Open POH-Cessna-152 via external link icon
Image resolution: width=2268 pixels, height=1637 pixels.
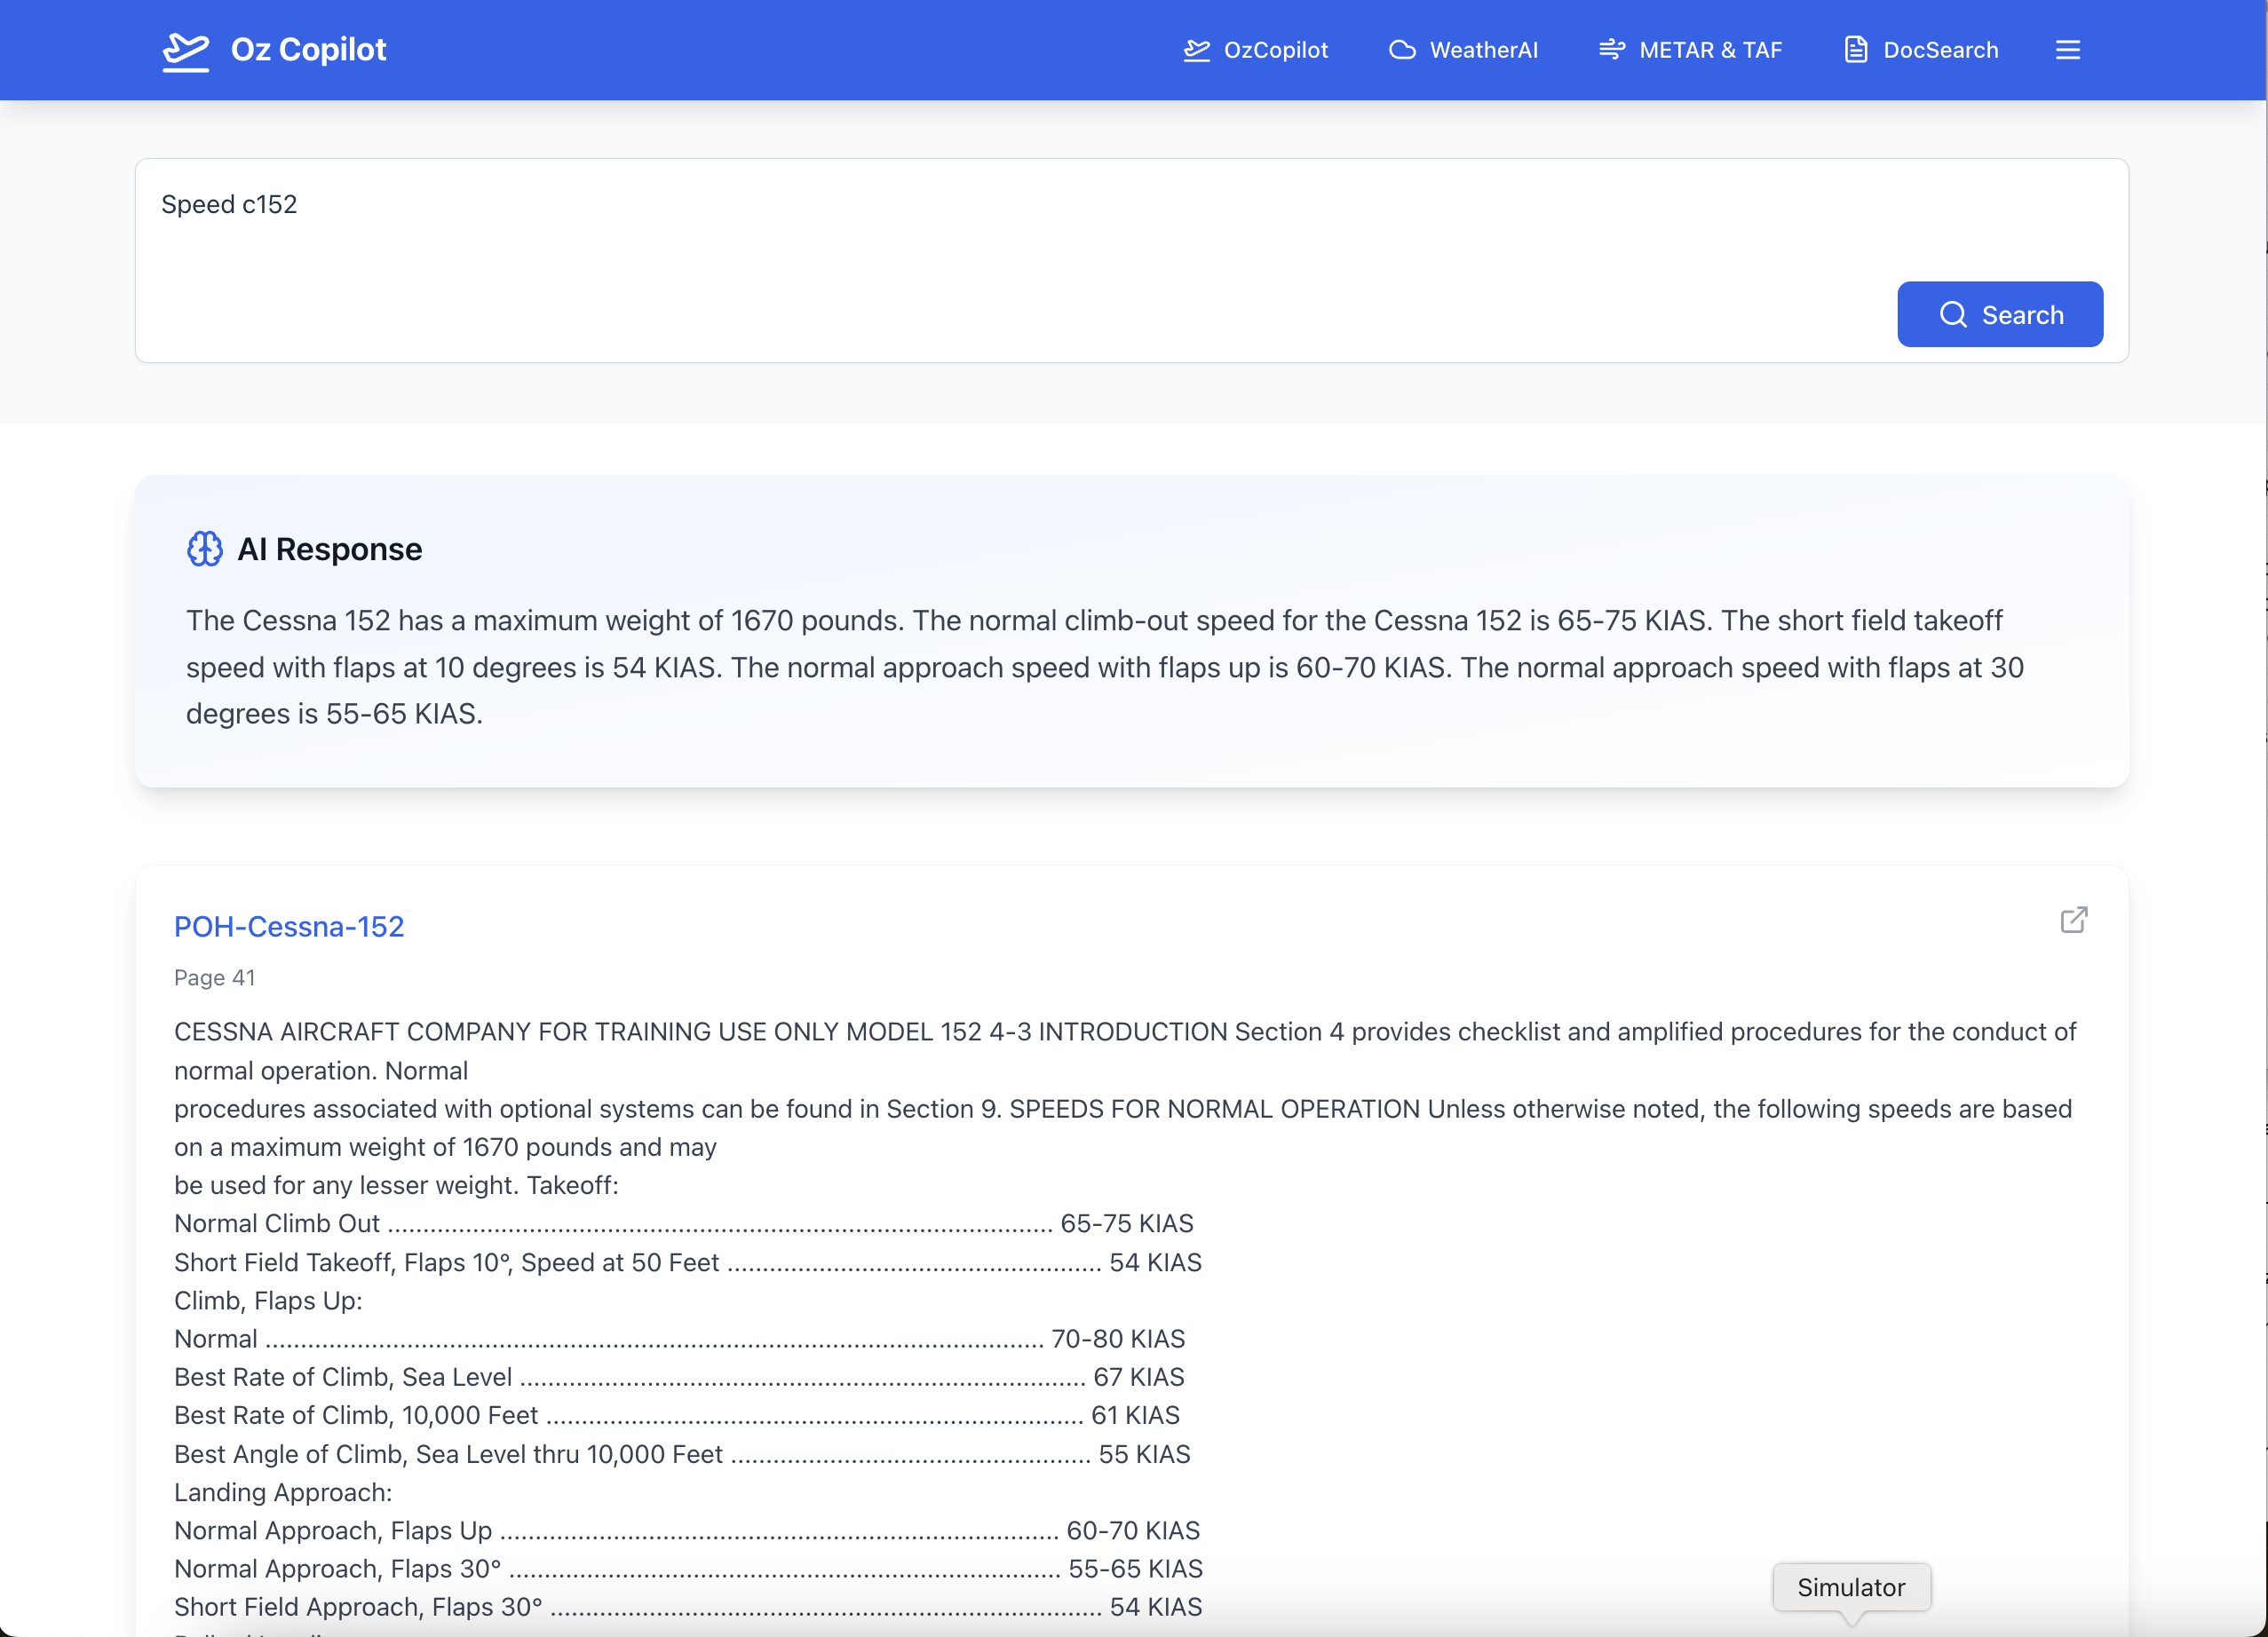coord(2073,920)
